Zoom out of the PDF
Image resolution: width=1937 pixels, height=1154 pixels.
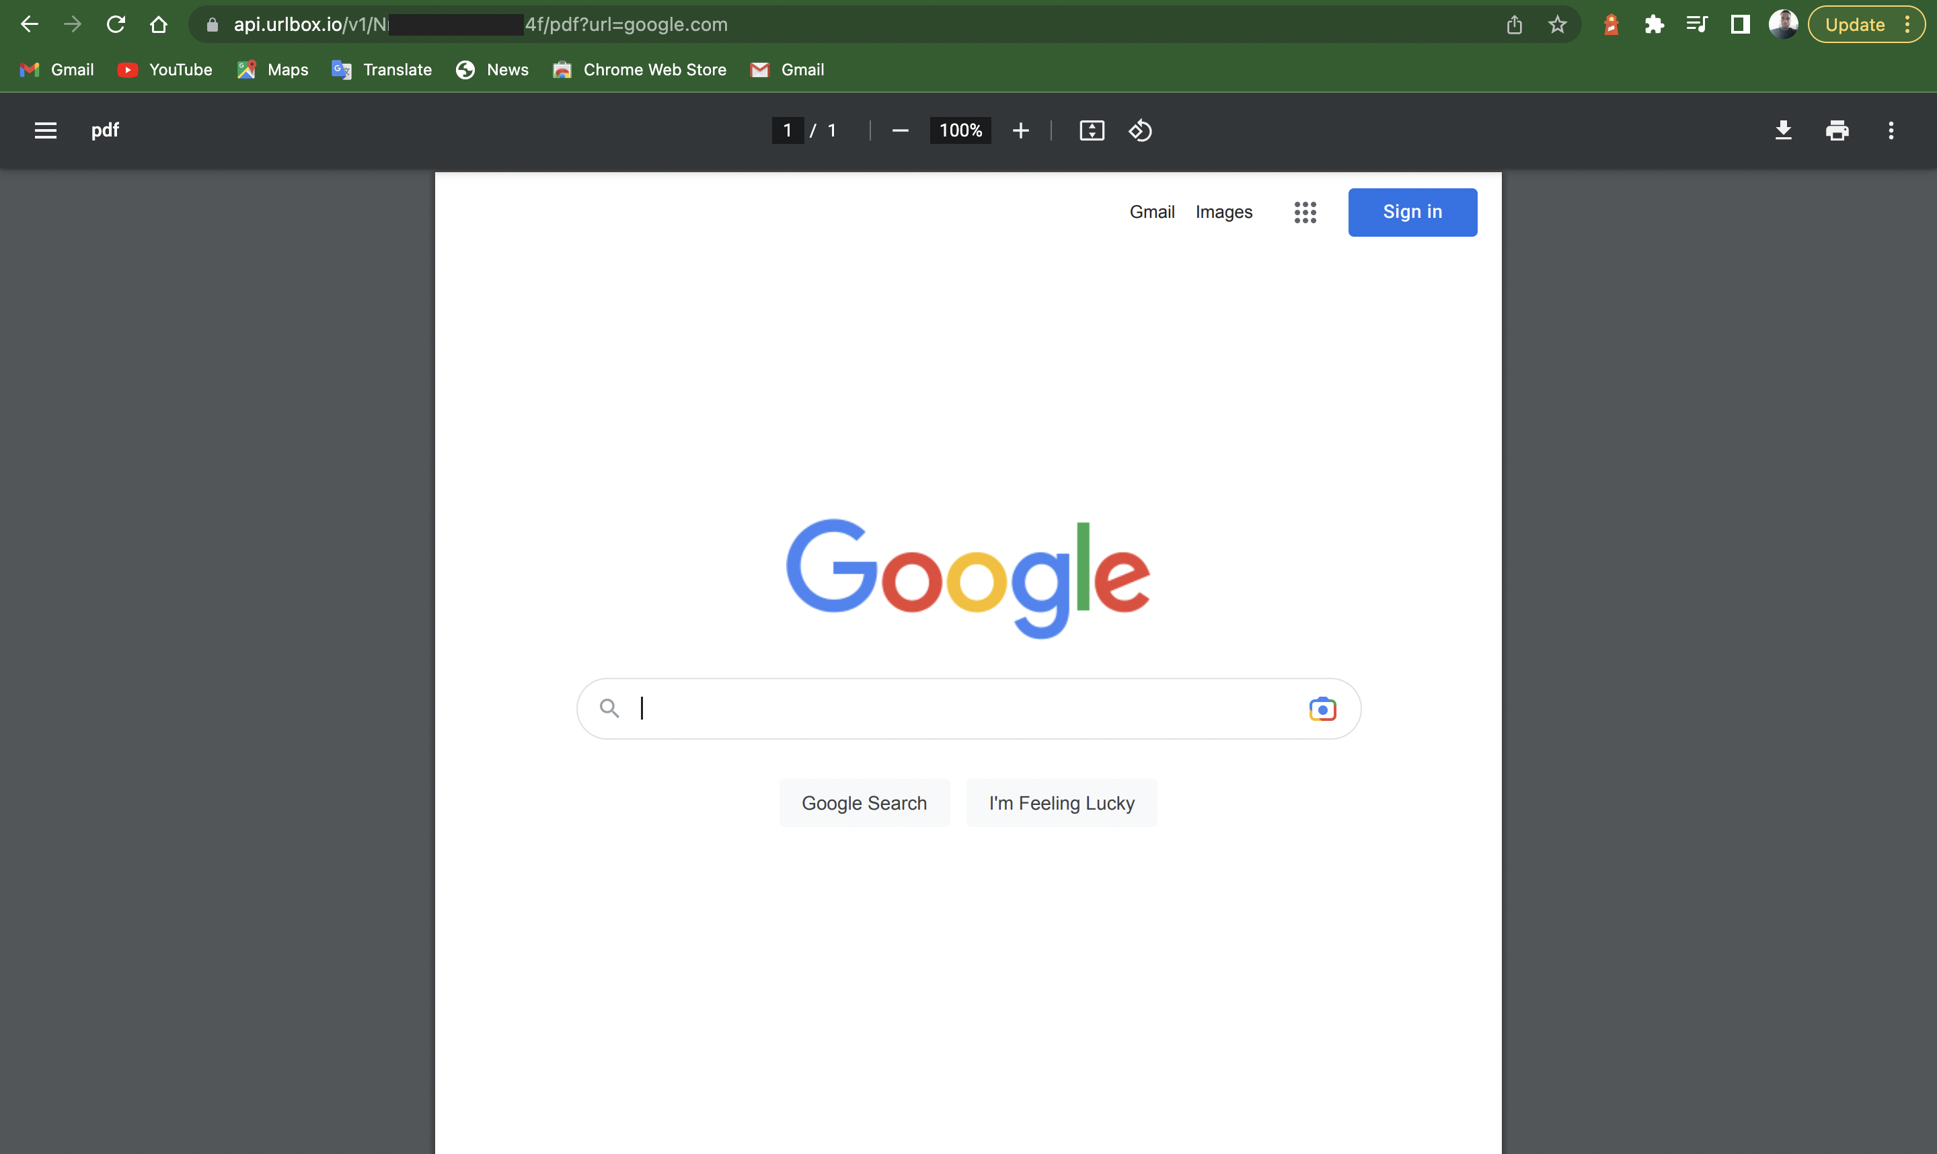(901, 130)
